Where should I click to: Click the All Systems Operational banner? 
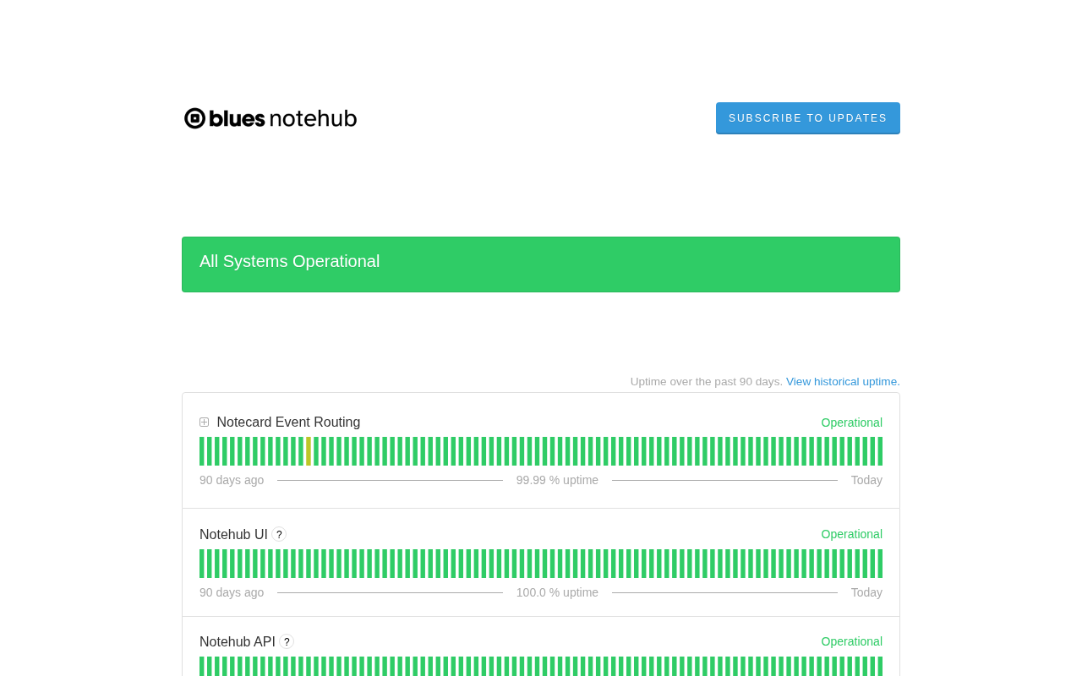coord(541,264)
